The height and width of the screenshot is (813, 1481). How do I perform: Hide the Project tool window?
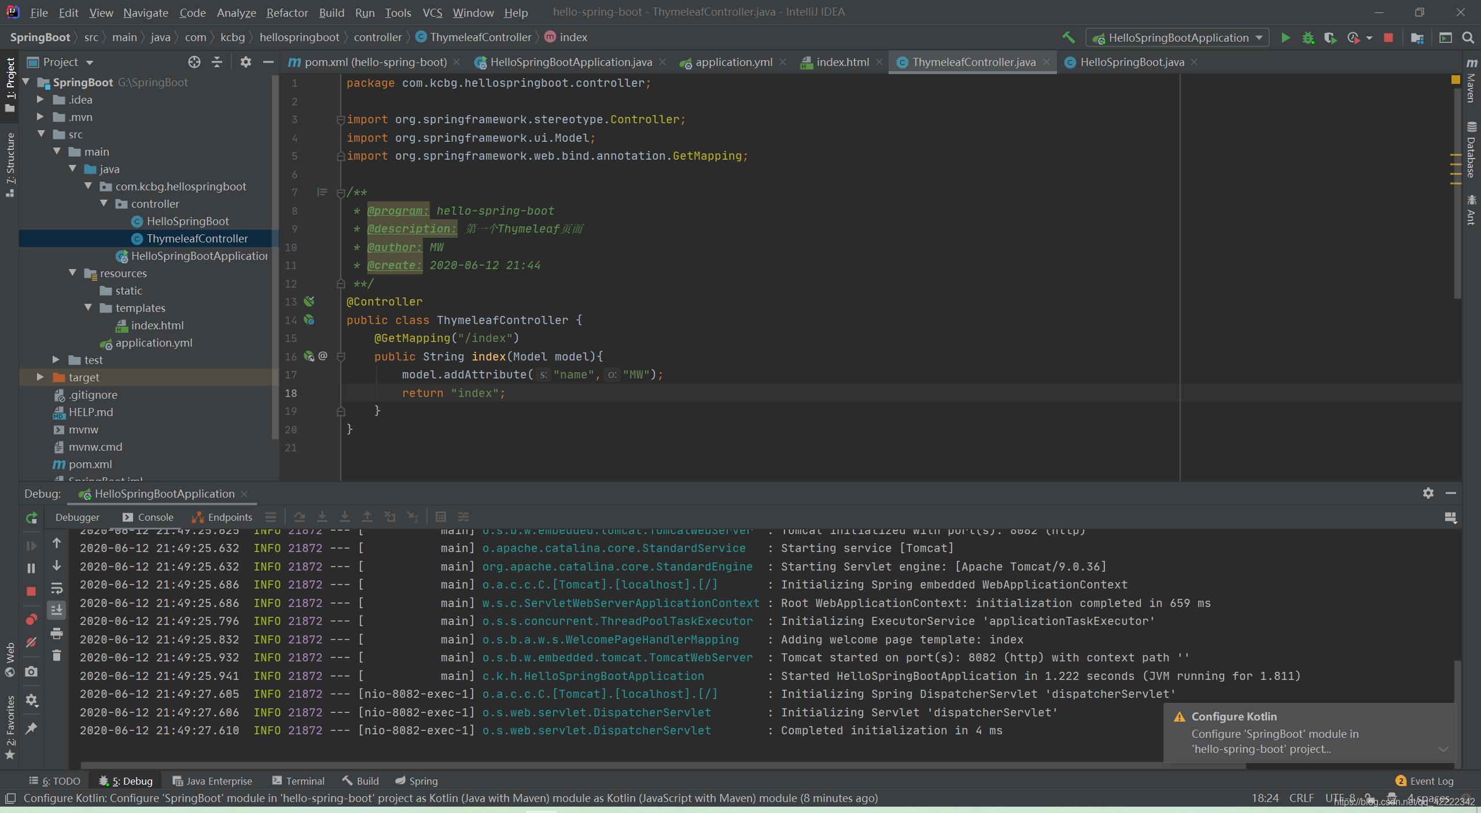(268, 62)
